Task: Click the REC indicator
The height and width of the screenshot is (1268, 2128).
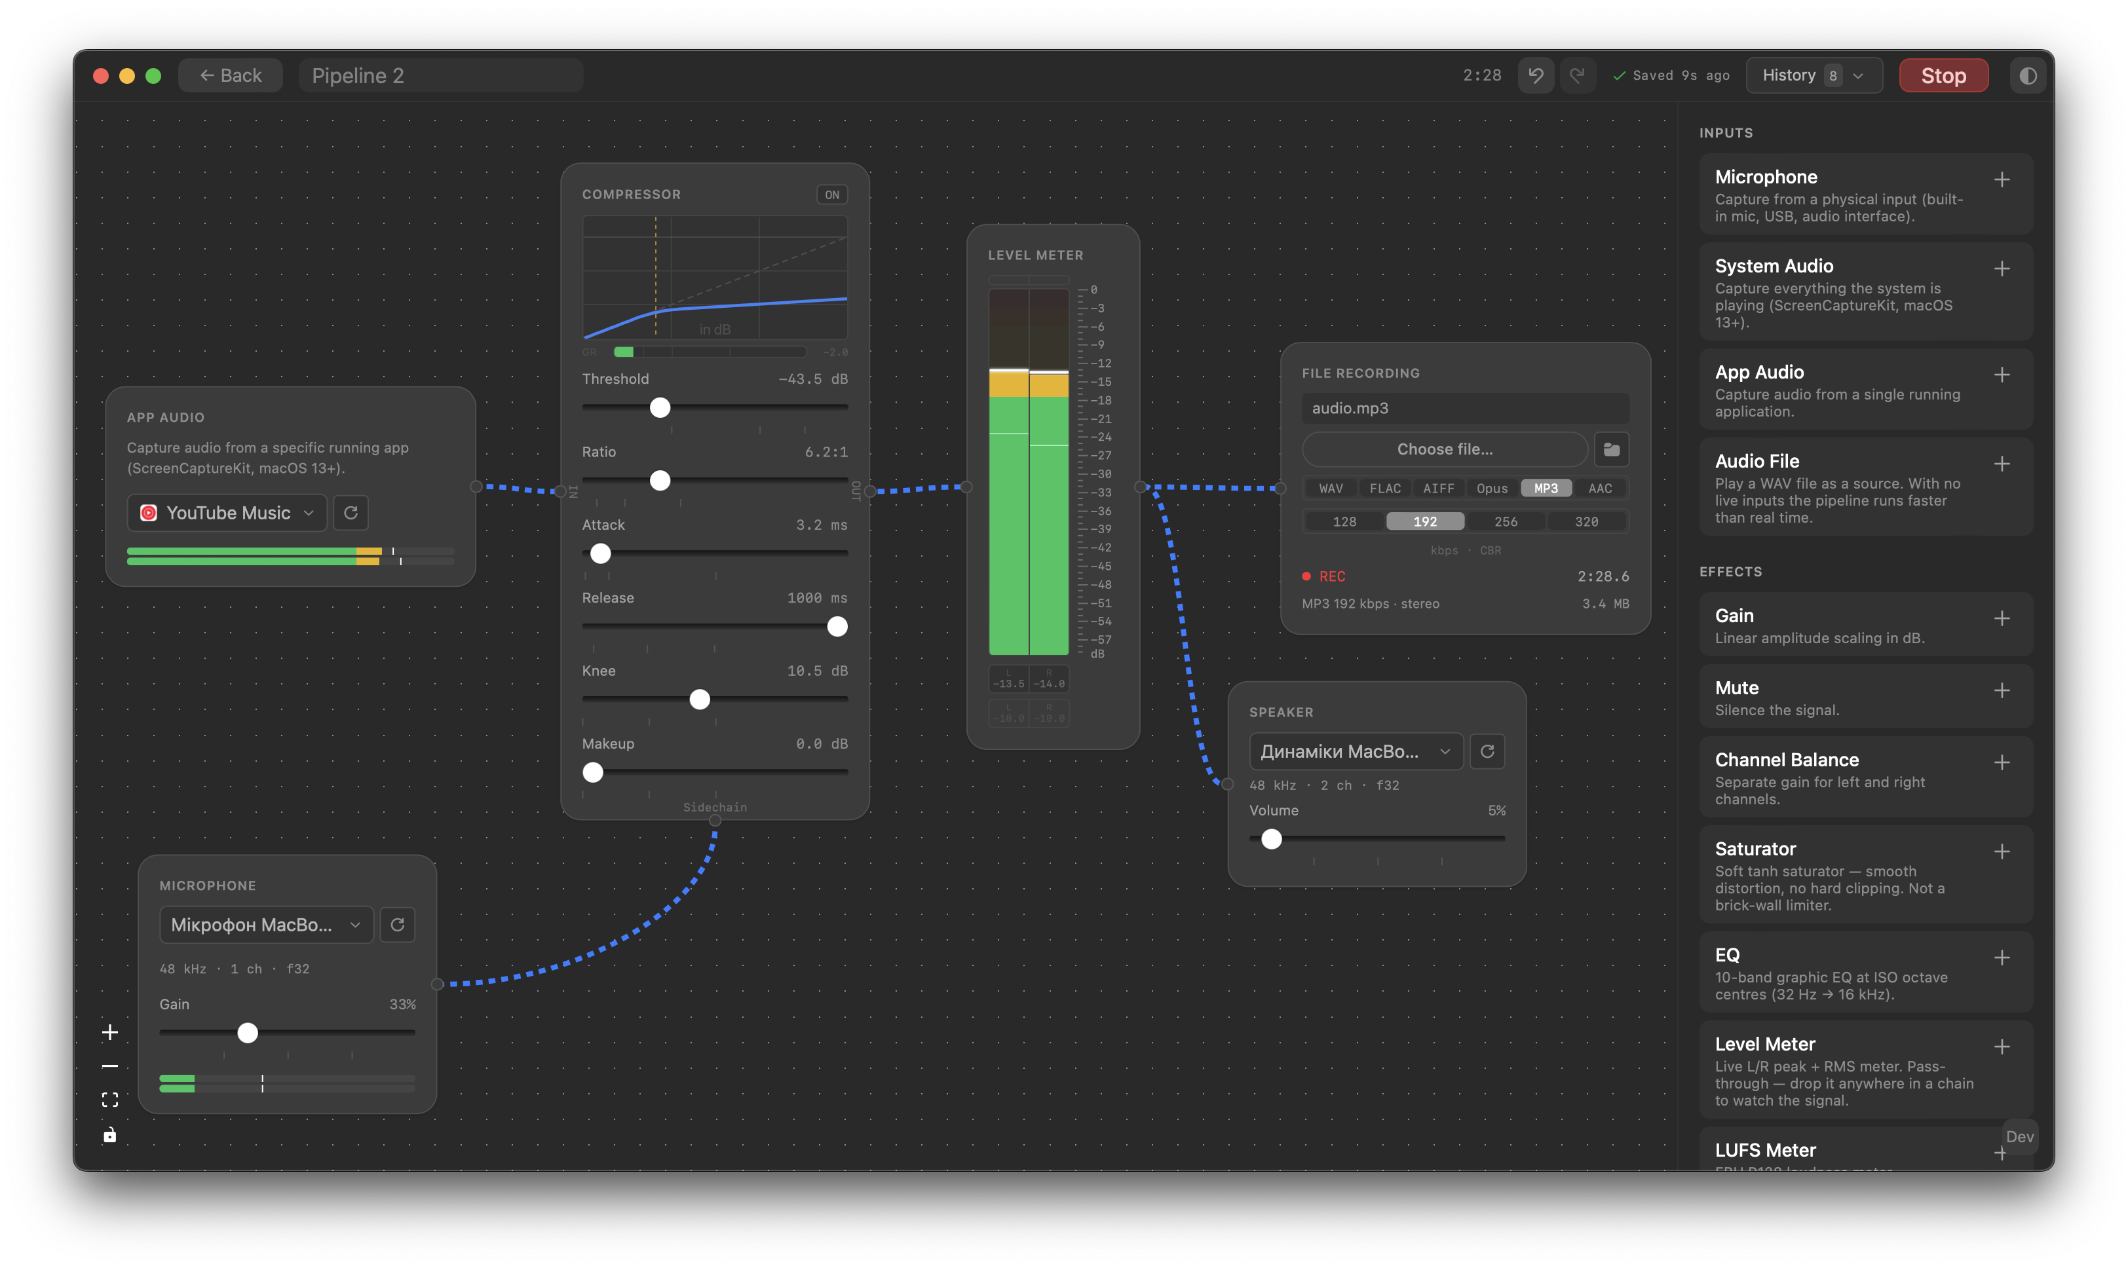Action: [1324, 576]
